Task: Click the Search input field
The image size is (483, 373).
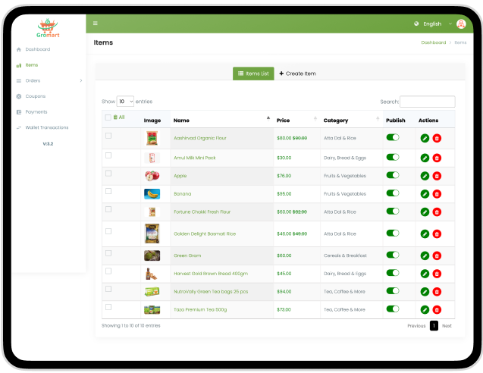Action: coord(427,102)
